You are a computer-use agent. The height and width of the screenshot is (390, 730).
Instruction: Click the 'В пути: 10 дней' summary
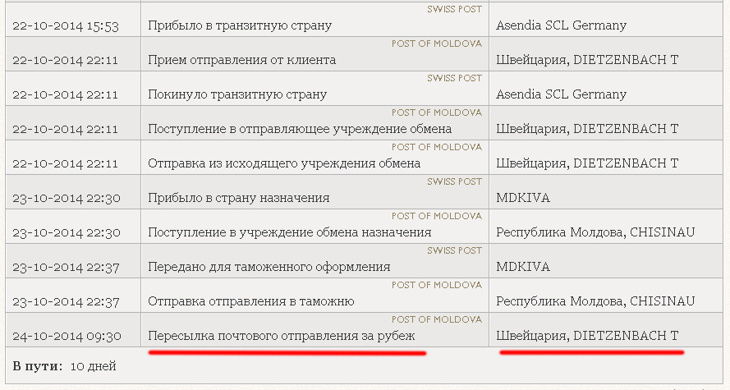(65, 365)
